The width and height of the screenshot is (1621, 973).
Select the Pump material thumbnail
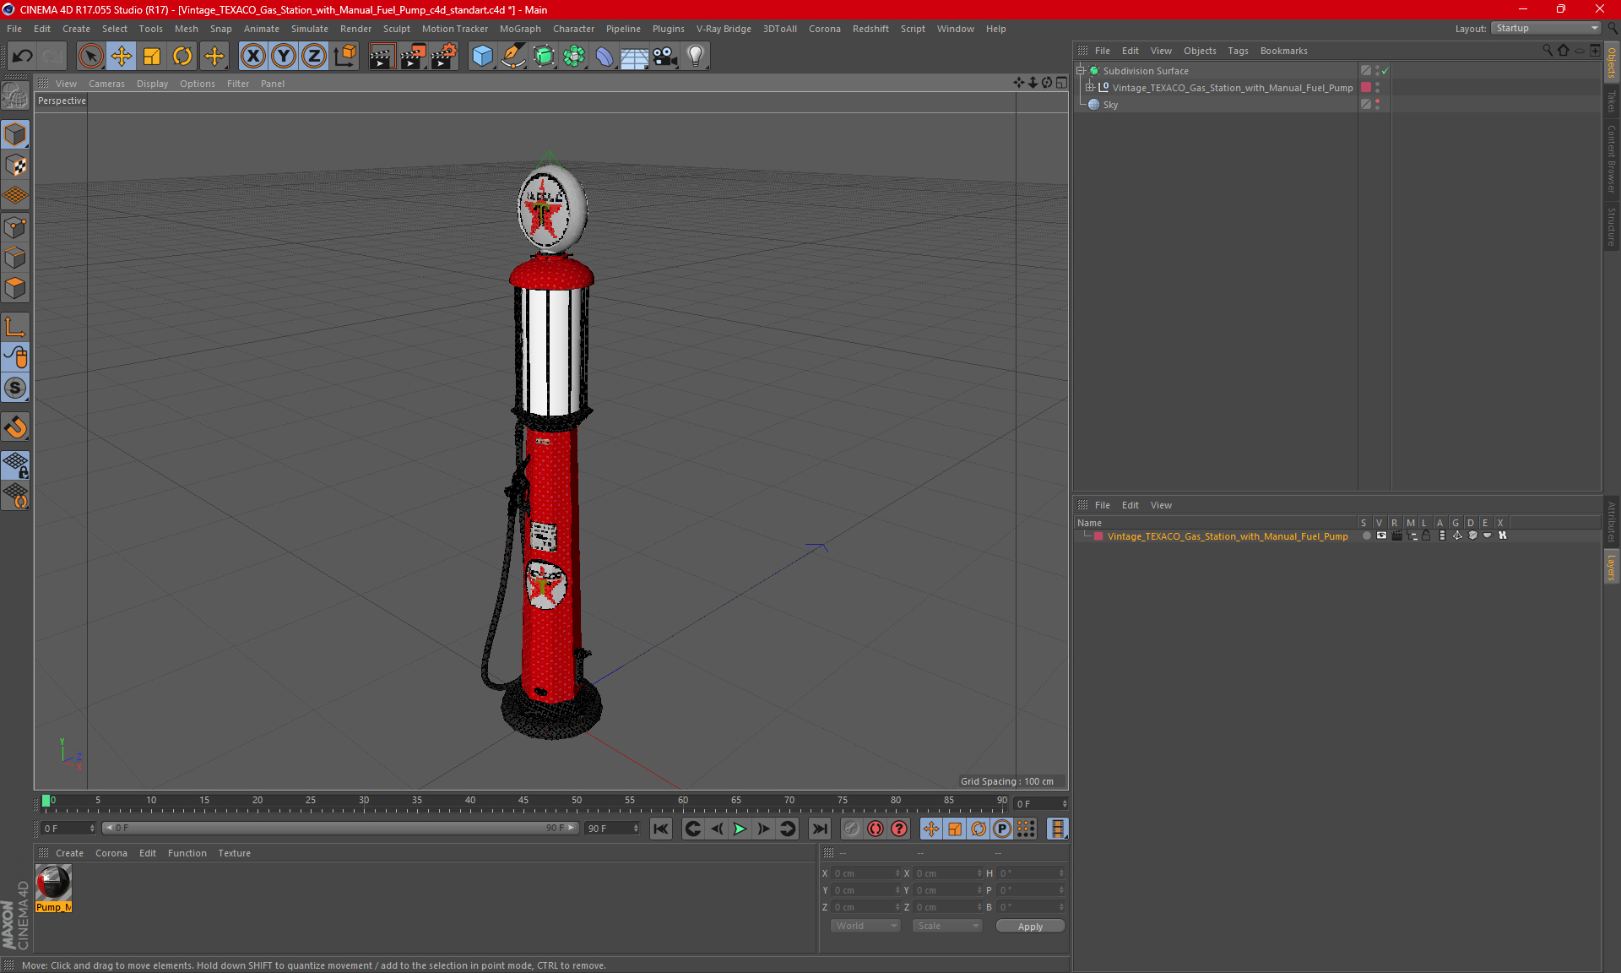point(53,883)
